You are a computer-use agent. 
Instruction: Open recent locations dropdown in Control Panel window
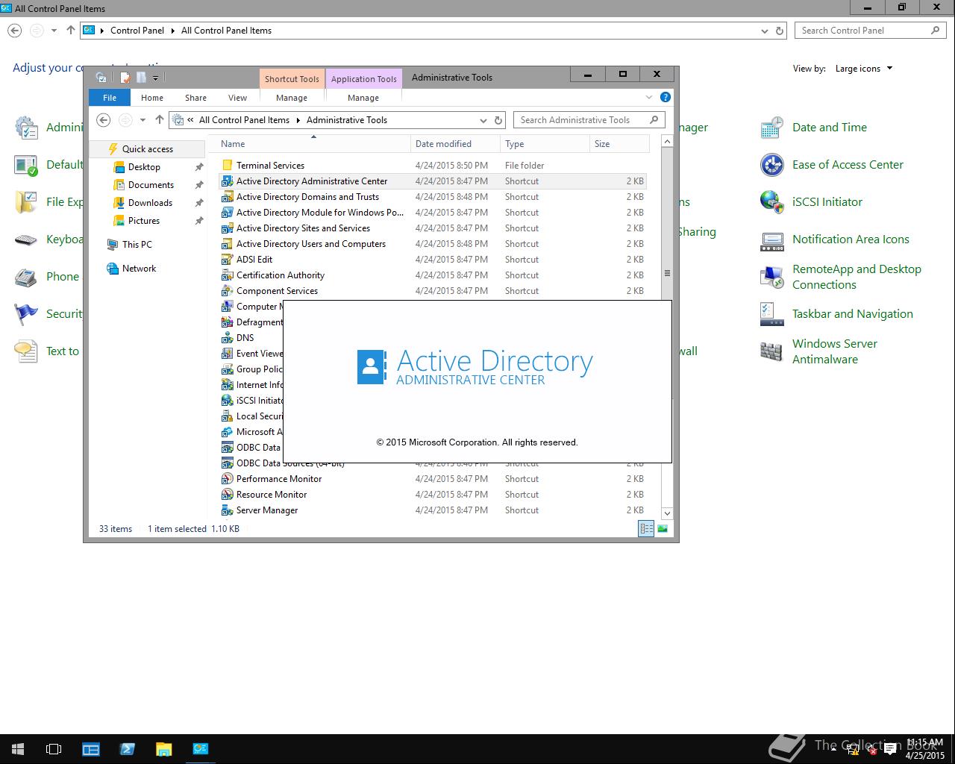[x=54, y=31]
